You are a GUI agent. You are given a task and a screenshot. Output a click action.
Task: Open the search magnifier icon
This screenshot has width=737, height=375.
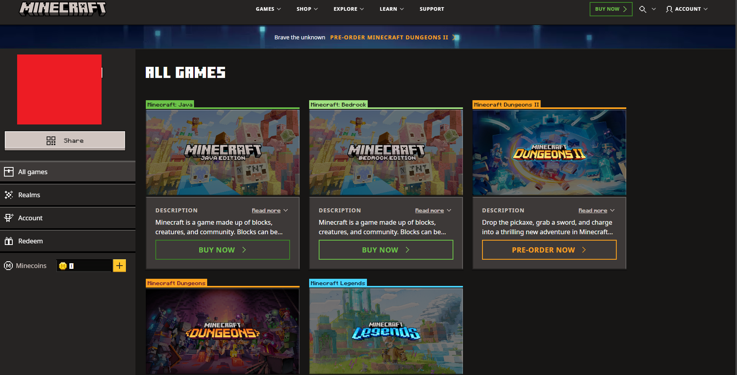tap(643, 9)
